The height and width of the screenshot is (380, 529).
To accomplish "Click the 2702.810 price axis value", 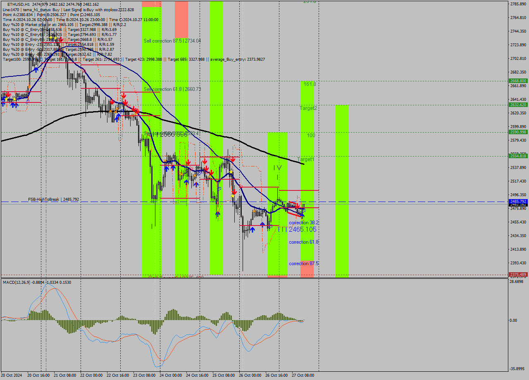I will (518, 58).
